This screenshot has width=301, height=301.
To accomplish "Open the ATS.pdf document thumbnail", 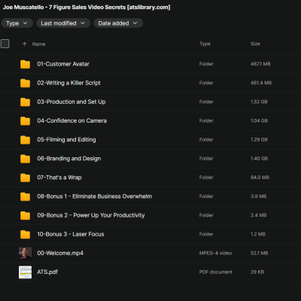I will point(25,272).
